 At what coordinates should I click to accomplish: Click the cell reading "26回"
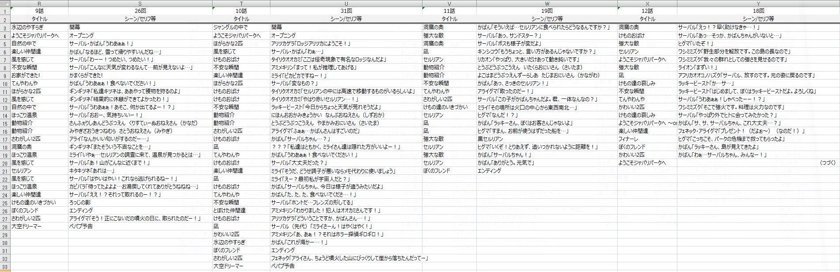[x=140, y=11]
